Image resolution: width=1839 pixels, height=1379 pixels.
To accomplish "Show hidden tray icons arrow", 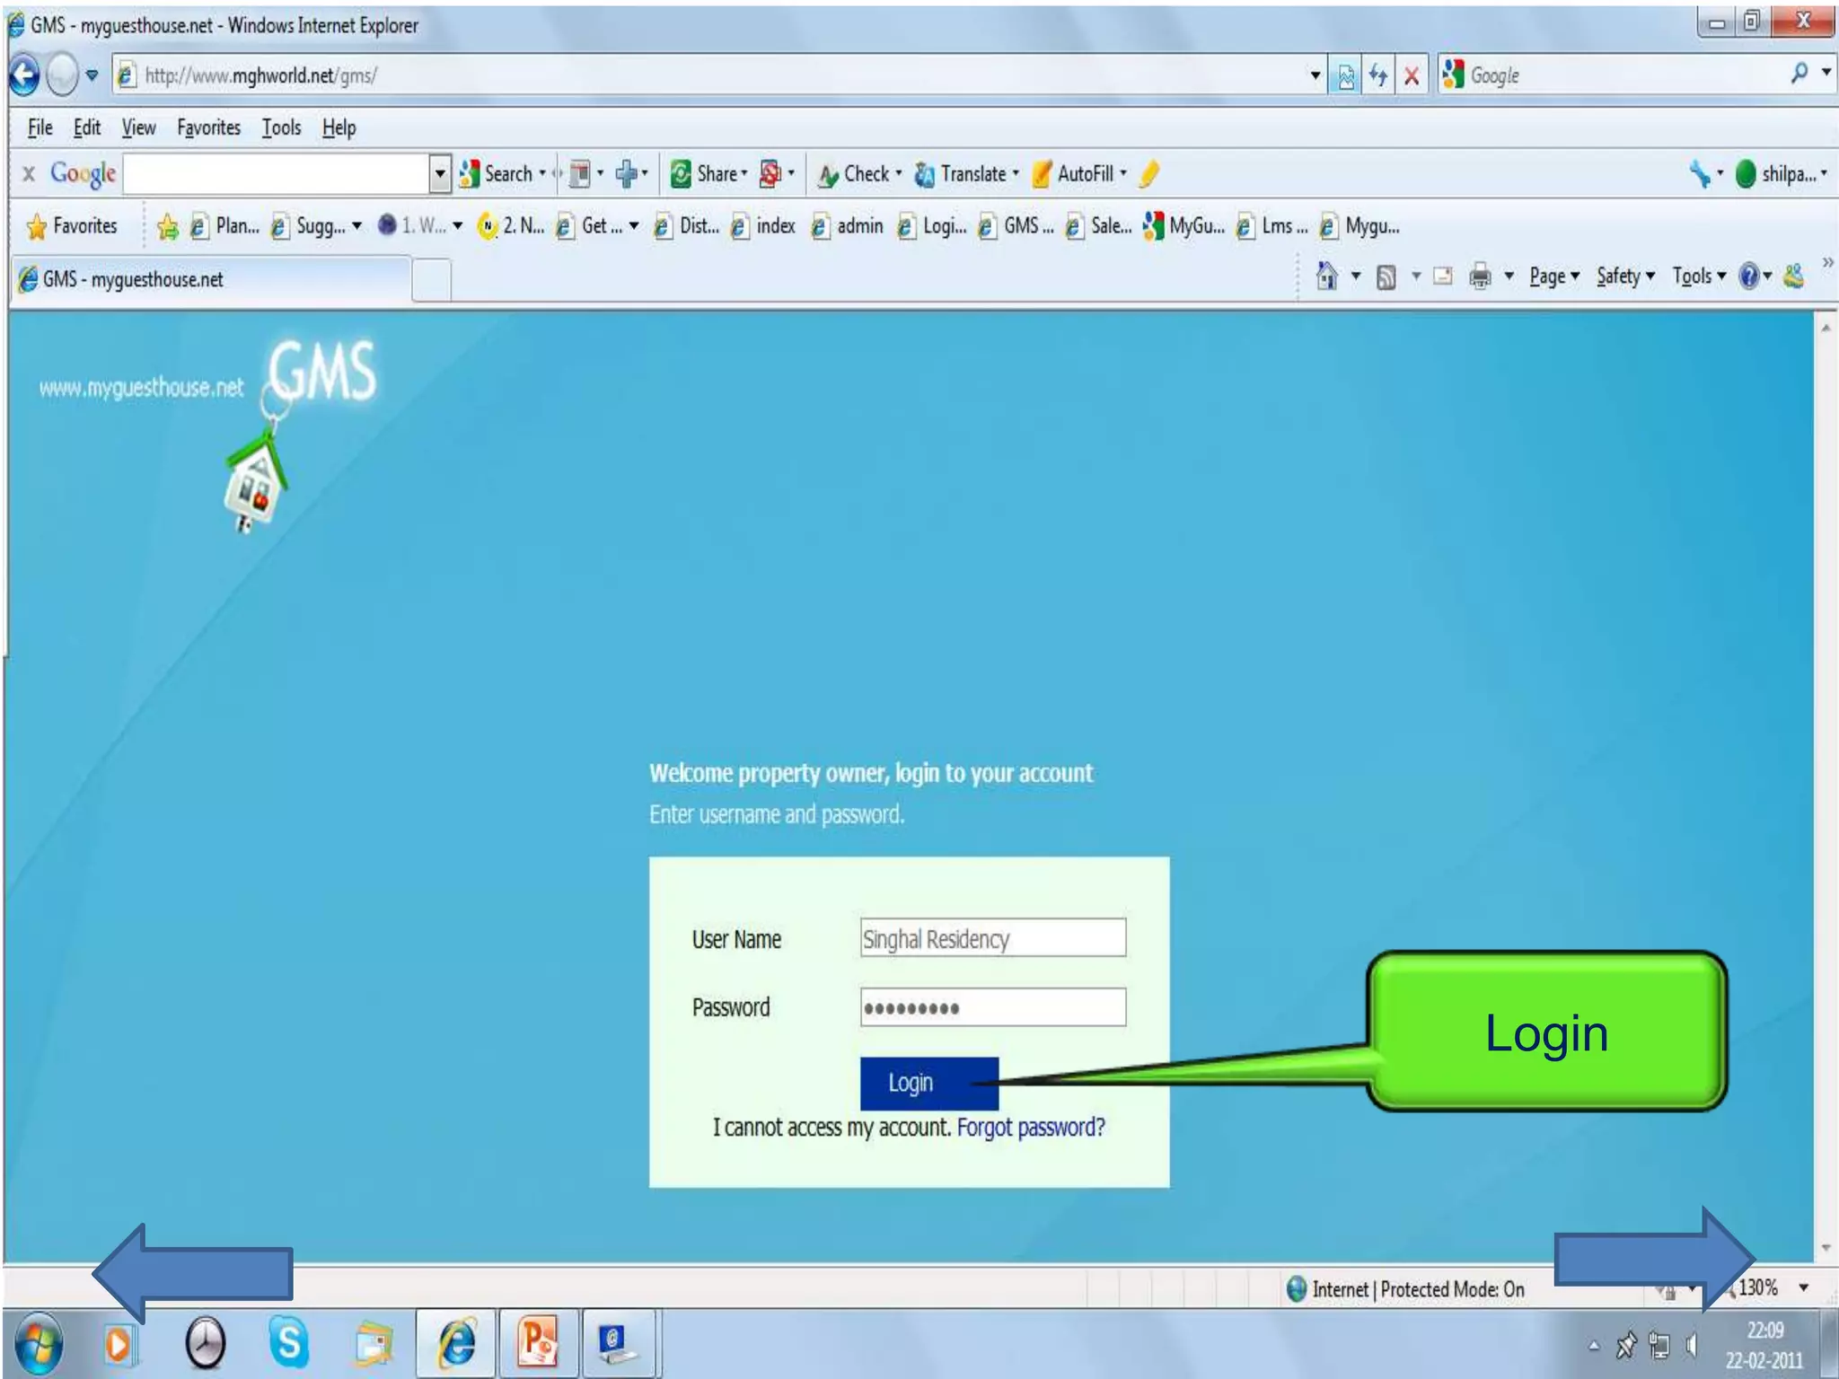I will tap(1594, 1345).
